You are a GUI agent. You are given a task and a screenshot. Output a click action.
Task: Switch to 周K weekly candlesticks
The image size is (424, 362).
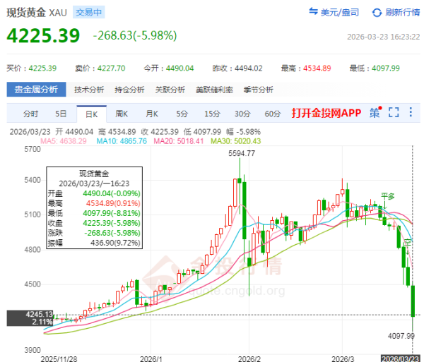point(122,114)
